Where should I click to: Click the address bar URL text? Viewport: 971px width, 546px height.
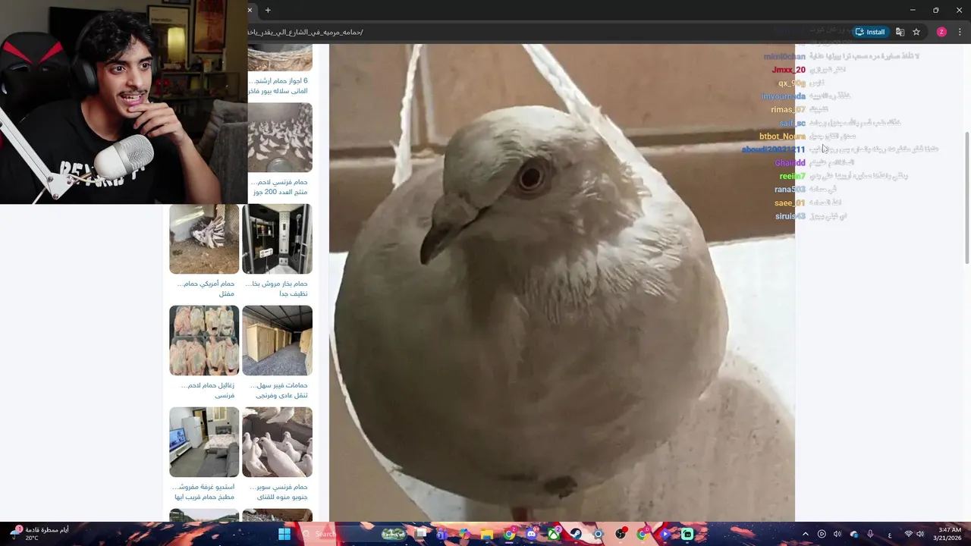coord(306,32)
